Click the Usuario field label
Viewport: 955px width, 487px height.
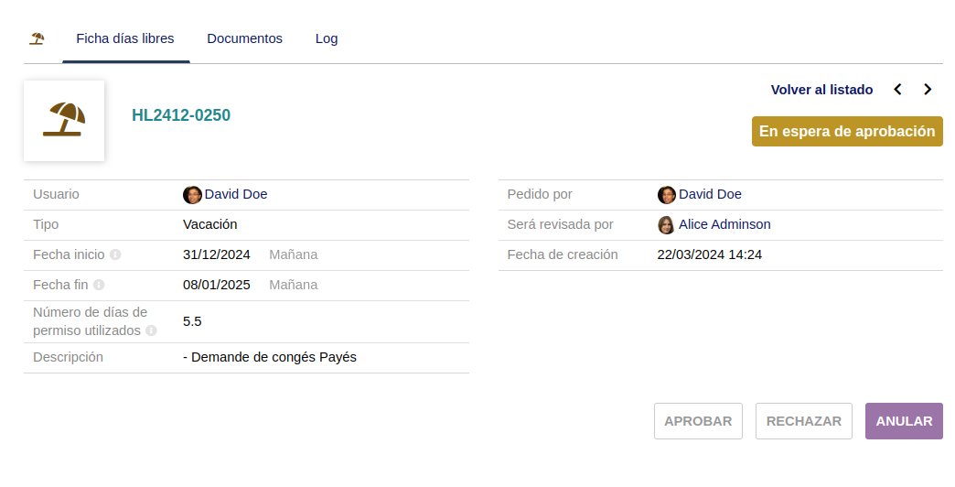[x=56, y=194]
